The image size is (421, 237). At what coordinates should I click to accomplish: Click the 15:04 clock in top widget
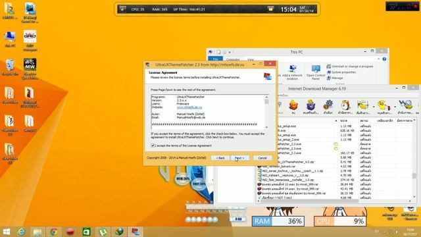click(288, 9)
